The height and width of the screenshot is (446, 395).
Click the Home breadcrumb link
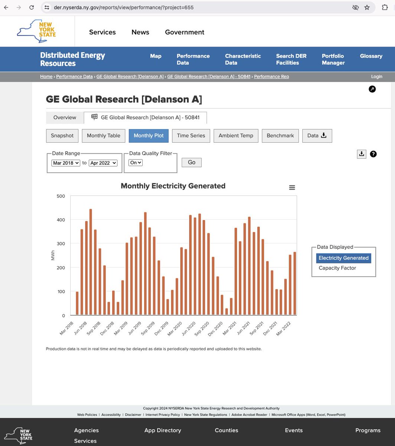click(46, 77)
